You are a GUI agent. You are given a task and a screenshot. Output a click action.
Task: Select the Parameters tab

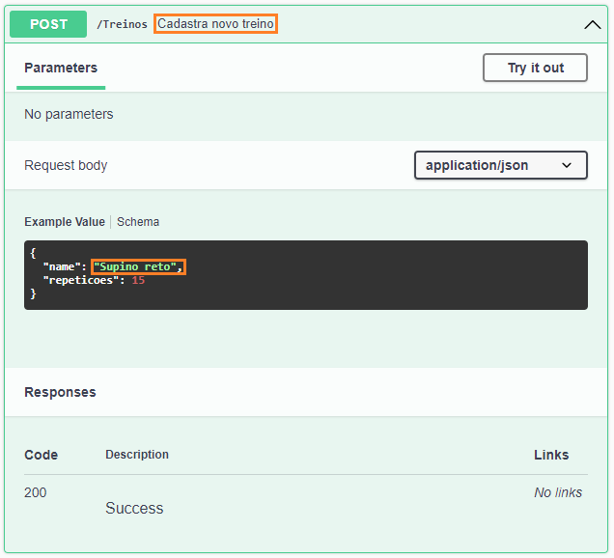(x=61, y=68)
